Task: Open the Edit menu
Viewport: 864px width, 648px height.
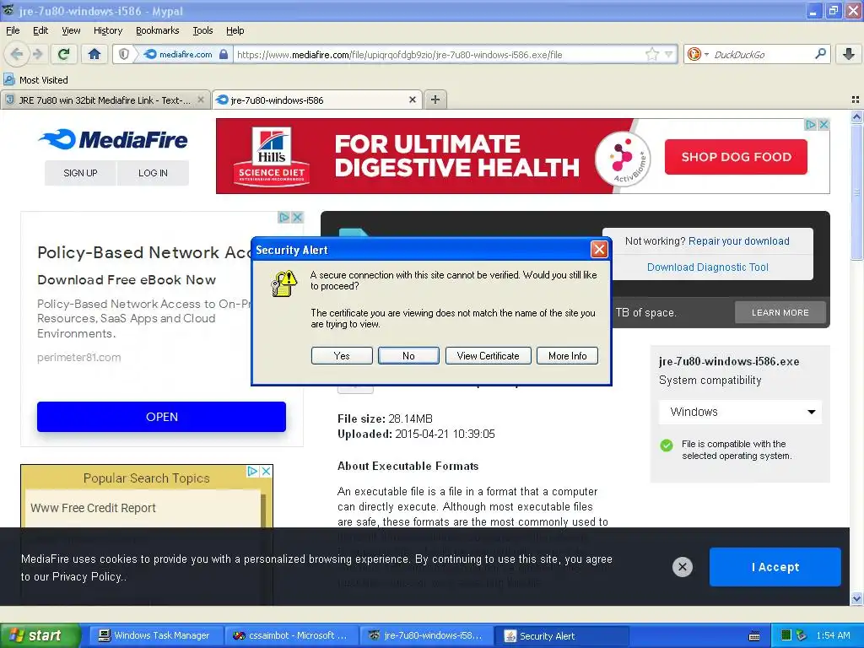Action: tap(40, 30)
